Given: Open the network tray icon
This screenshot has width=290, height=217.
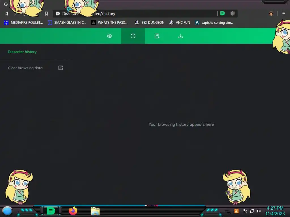Looking at the screenshot, I should click(252, 211).
